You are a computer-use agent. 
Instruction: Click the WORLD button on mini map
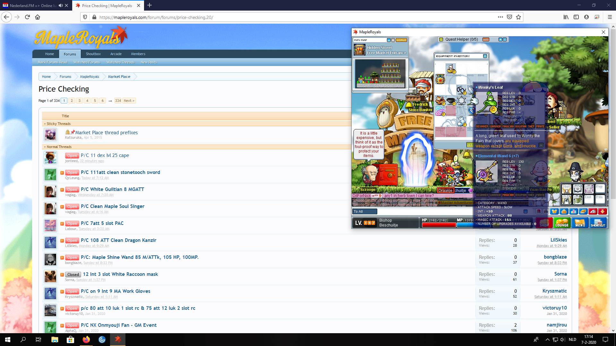click(401, 40)
